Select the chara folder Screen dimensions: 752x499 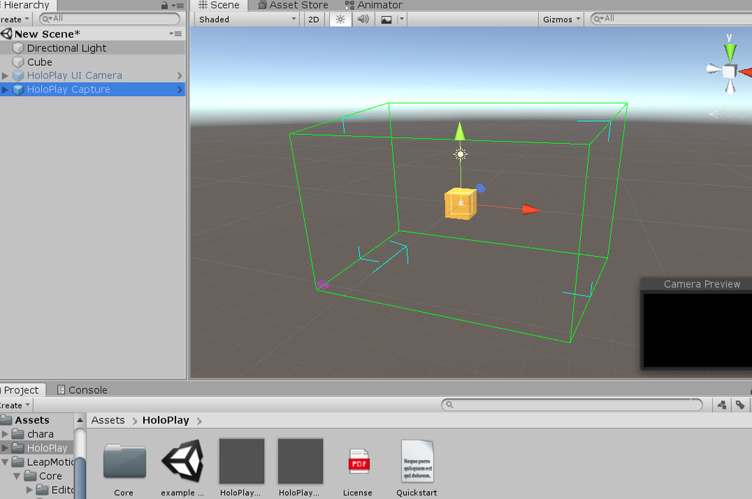(40, 434)
